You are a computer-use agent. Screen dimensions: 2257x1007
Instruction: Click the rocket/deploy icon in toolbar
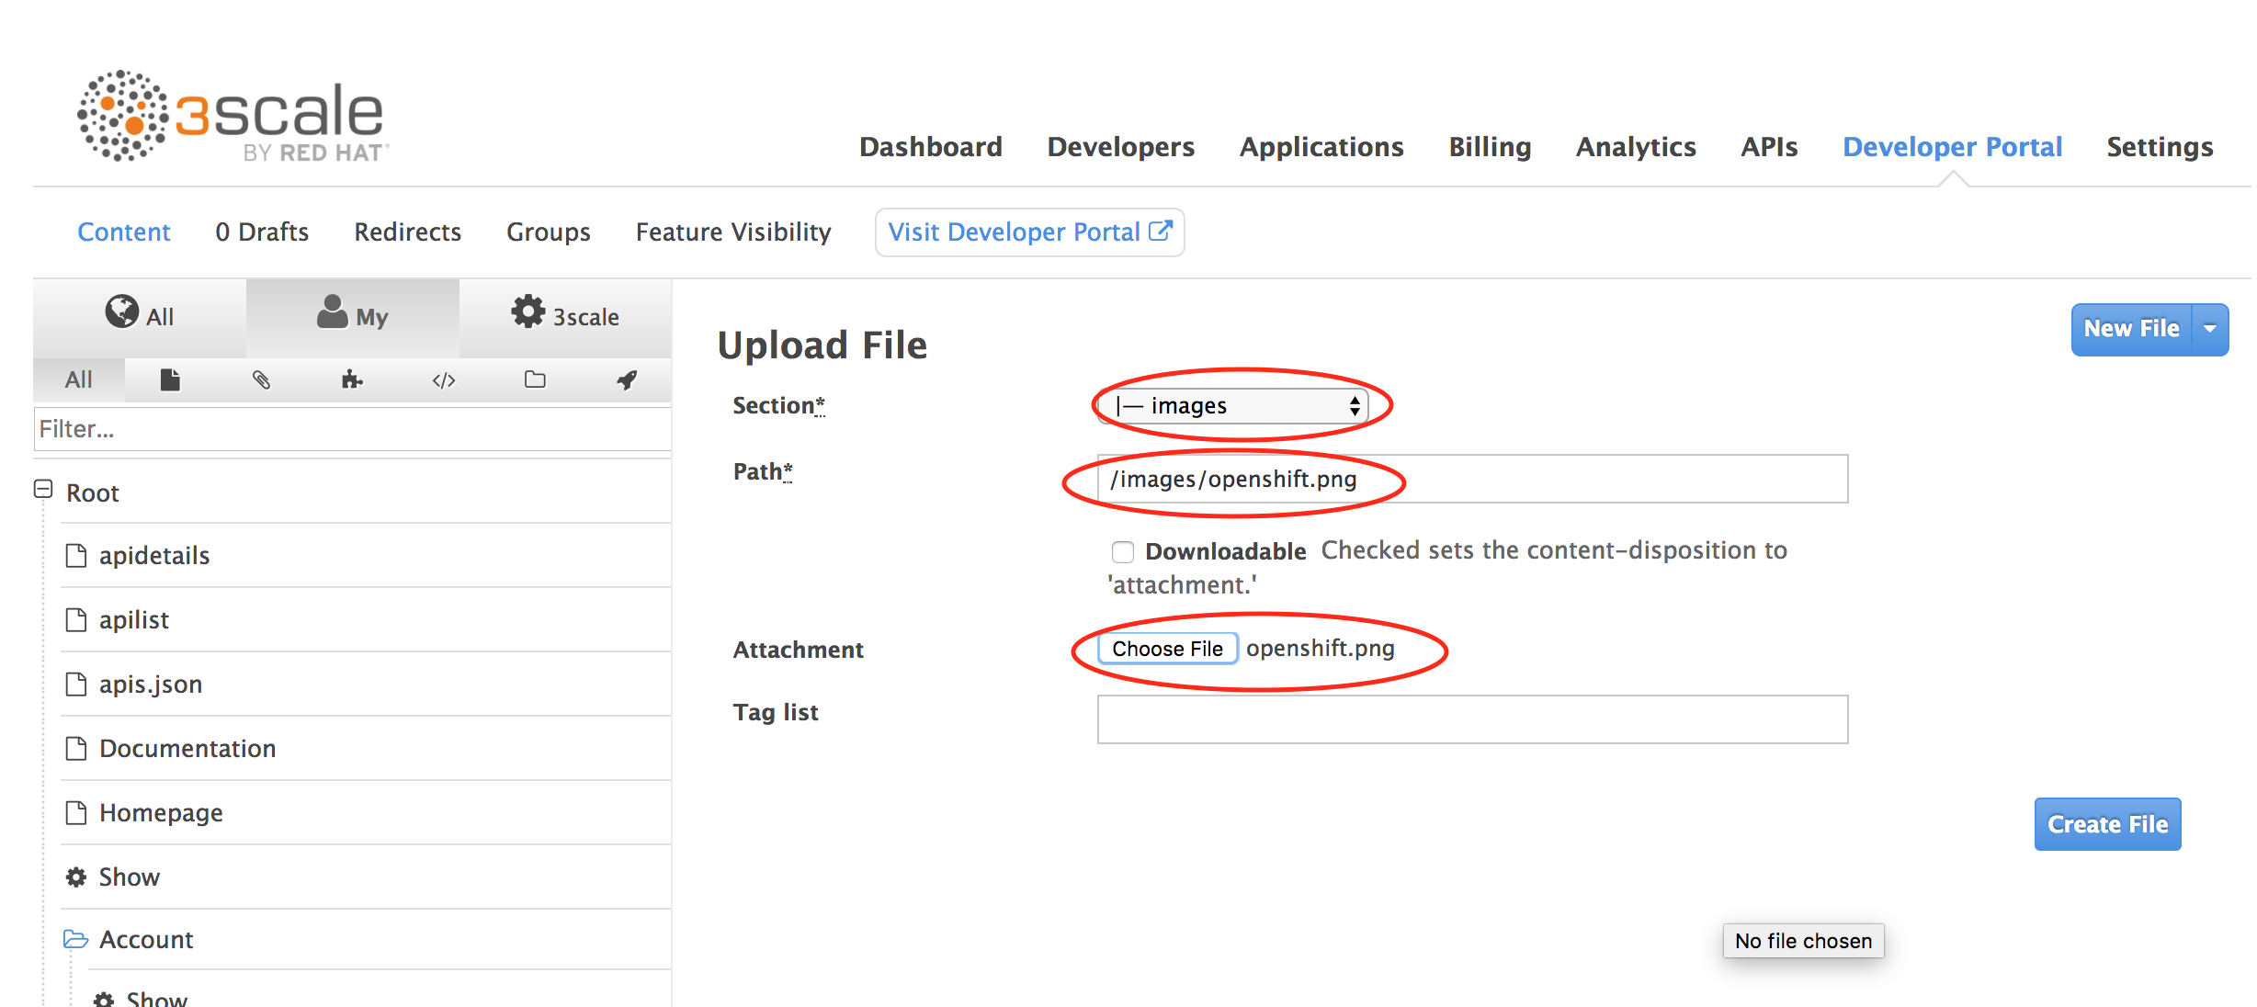623,379
